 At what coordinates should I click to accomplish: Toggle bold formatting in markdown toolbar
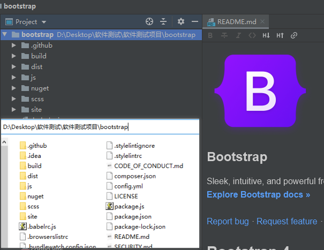click(x=210, y=35)
